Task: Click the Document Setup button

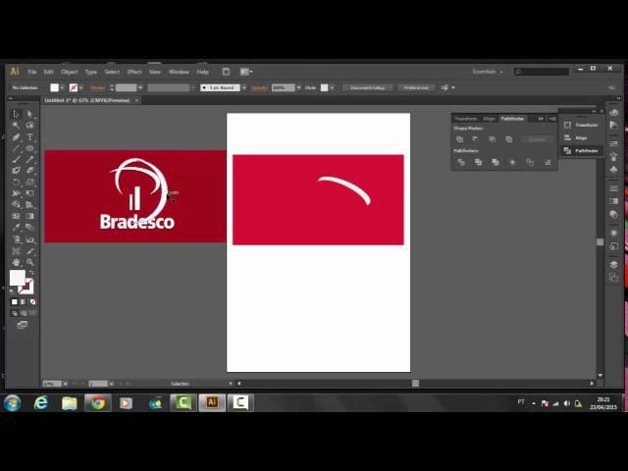Action: click(x=367, y=87)
